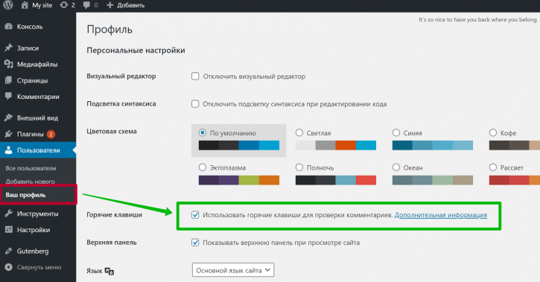Click the Полночь color palette strip
The image size is (540, 282).
click(x=335, y=180)
